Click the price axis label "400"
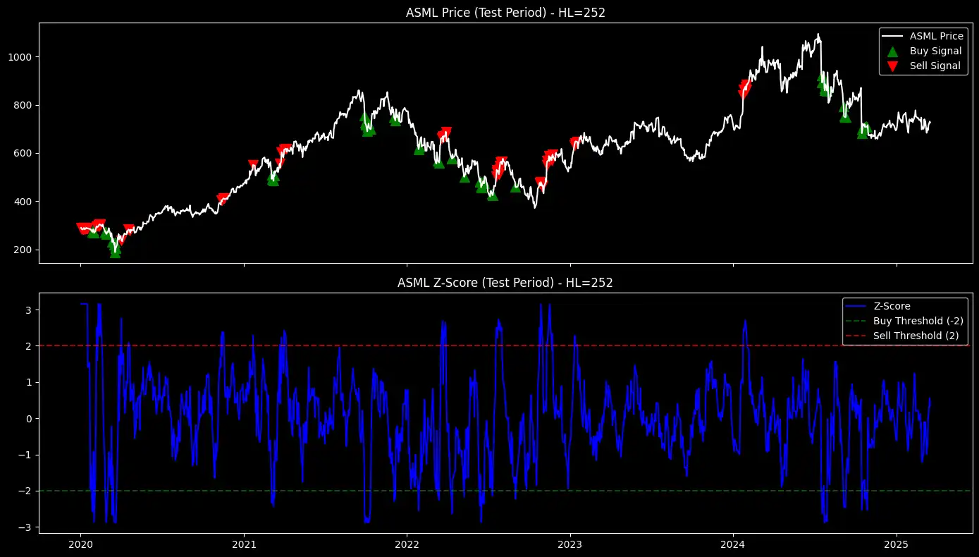Image resolution: width=979 pixels, height=557 pixels. click(22, 202)
